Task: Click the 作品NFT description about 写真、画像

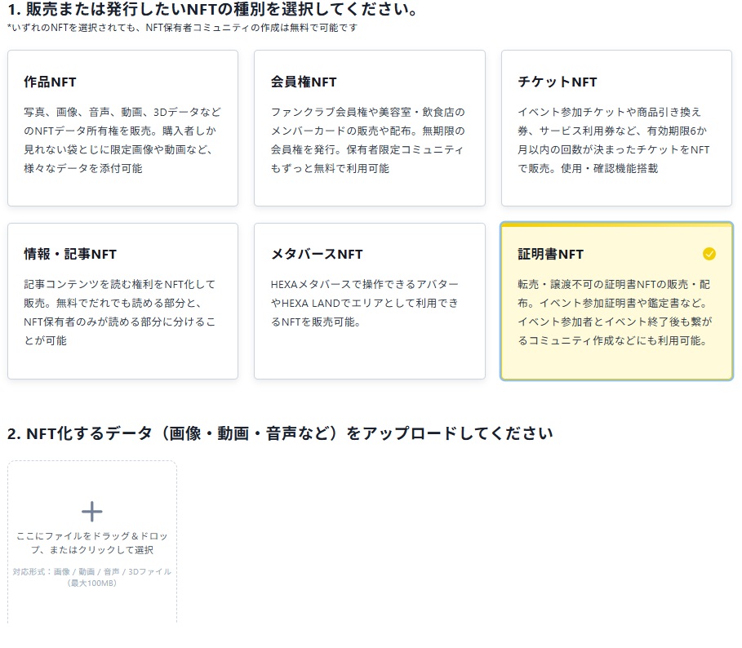Action: (122, 140)
